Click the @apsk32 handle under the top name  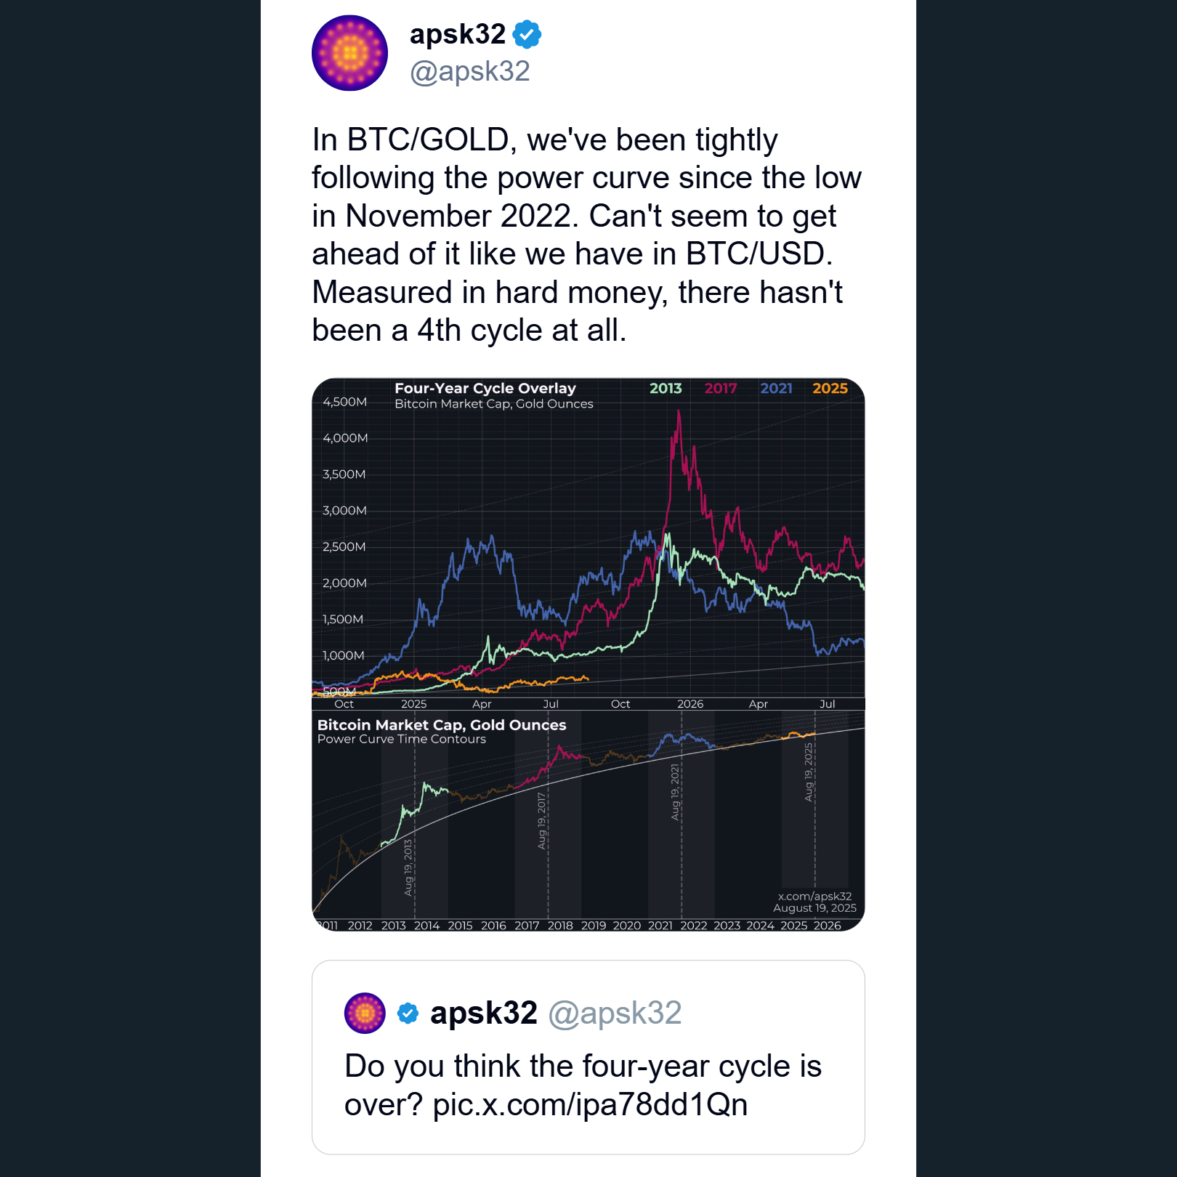click(470, 71)
